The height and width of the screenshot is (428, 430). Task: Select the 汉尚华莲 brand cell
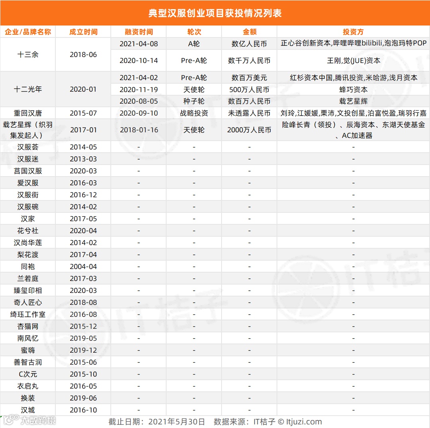(x=28, y=243)
